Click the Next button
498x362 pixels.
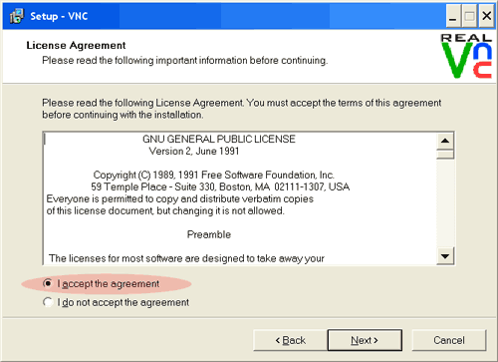point(365,340)
